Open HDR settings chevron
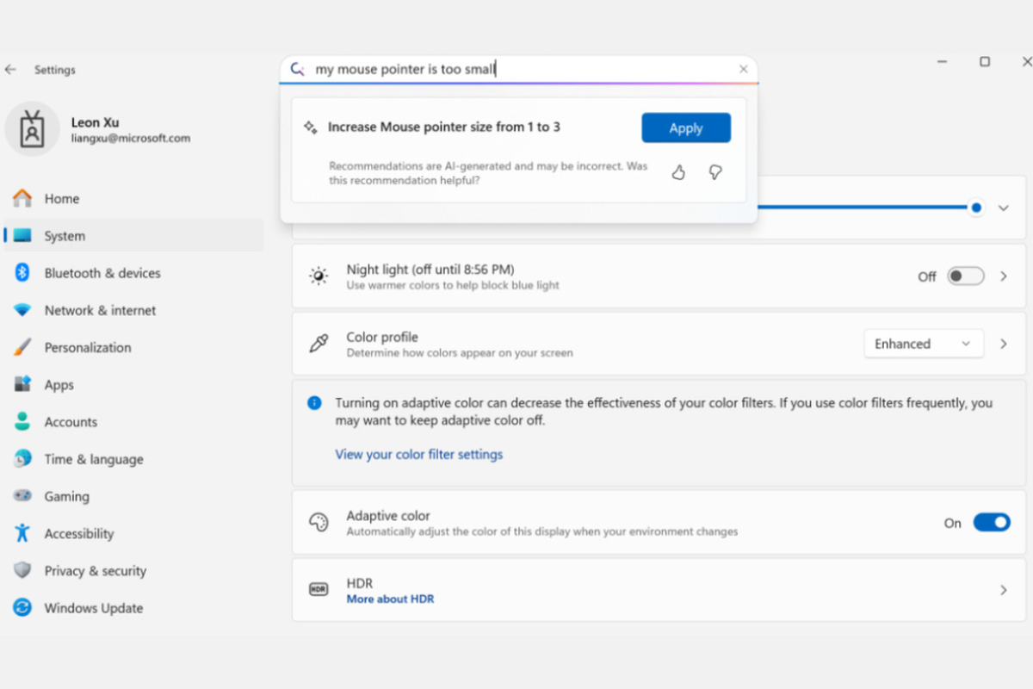Viewport: 1033px width, 689px height. click(1003, 590)
